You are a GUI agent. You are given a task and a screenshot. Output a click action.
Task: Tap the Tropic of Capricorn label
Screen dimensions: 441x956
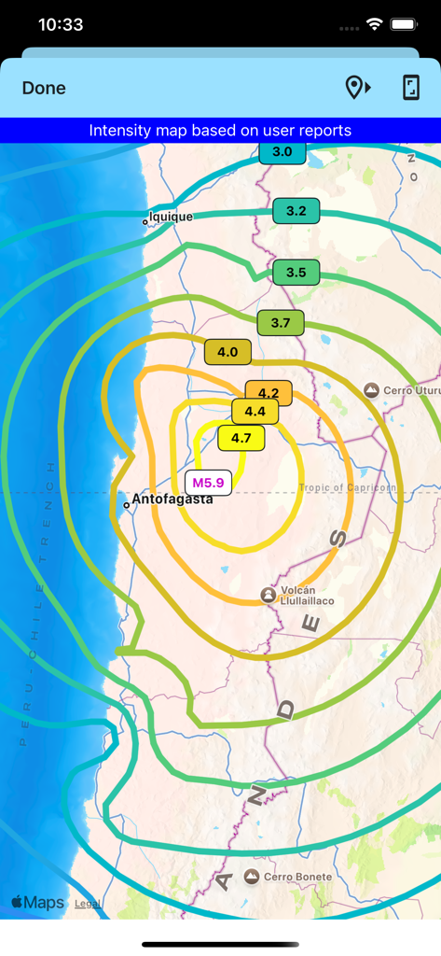(347, 487)
